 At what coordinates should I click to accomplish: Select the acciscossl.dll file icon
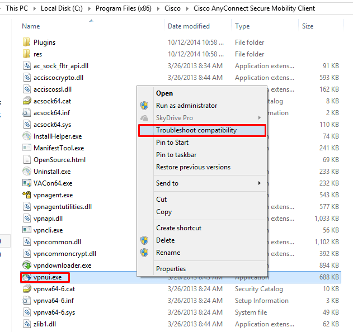click(x=27, y=89)
